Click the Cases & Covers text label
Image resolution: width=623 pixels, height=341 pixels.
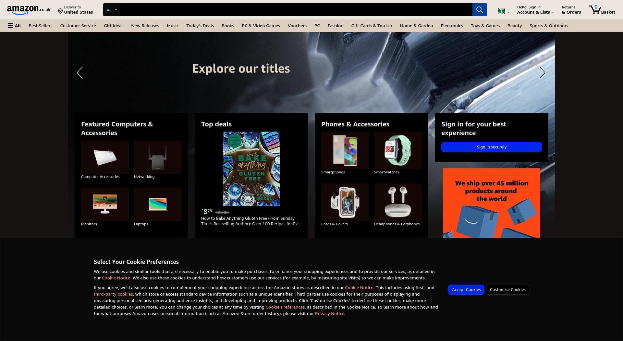[334, 224]
